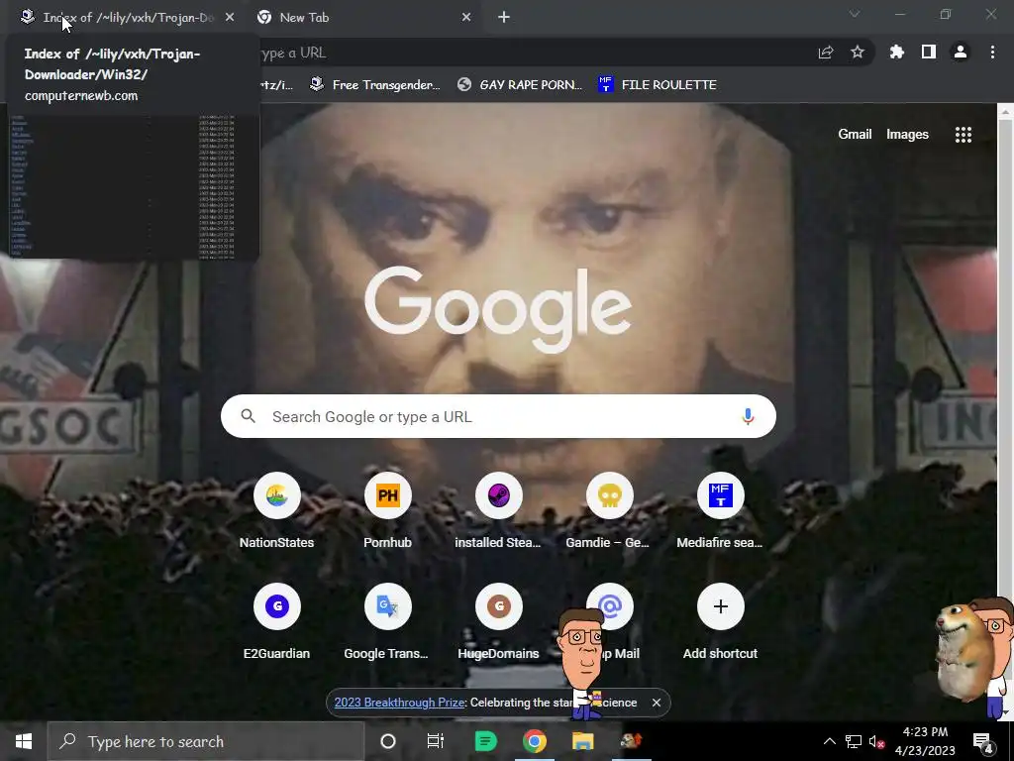Open Task View on taskbar
The width and height of the screenshot is (1014, 761).
436,741
